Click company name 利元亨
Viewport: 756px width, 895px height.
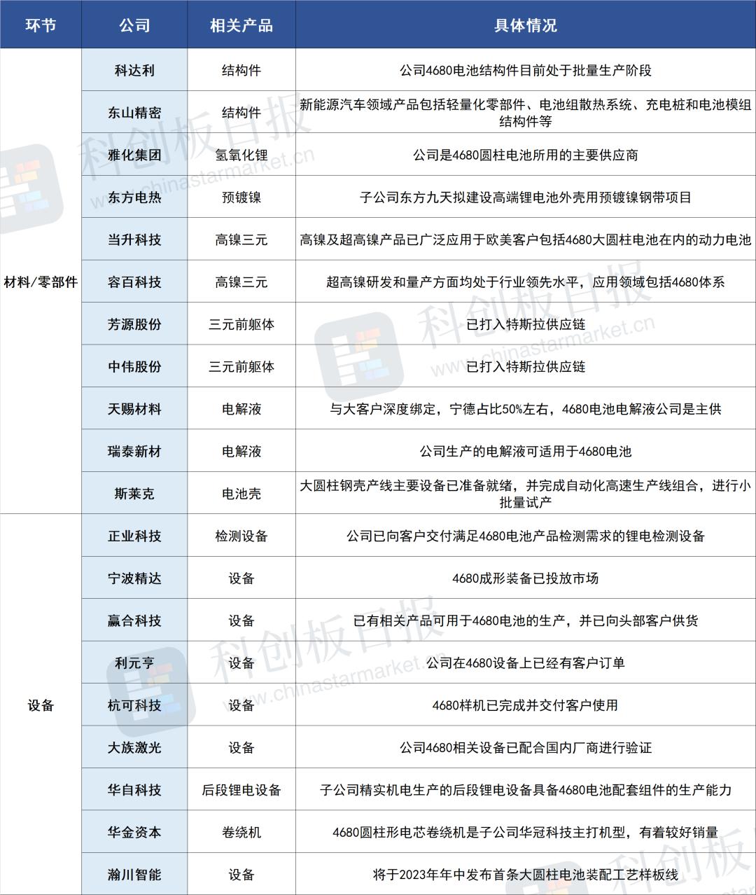(134, 663)
